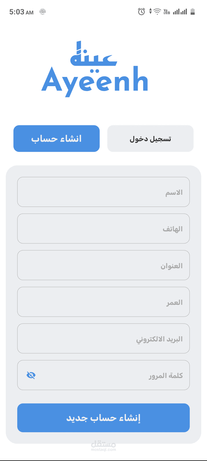The width and height of the screenshot is (207, 461).
Task: Focus the البريد الالكتروني email field
Action: [103, 339]
